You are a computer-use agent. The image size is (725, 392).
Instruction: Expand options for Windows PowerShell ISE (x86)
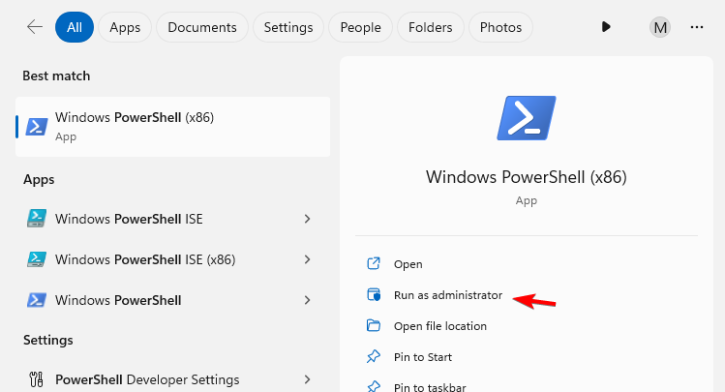pos(307,259)
